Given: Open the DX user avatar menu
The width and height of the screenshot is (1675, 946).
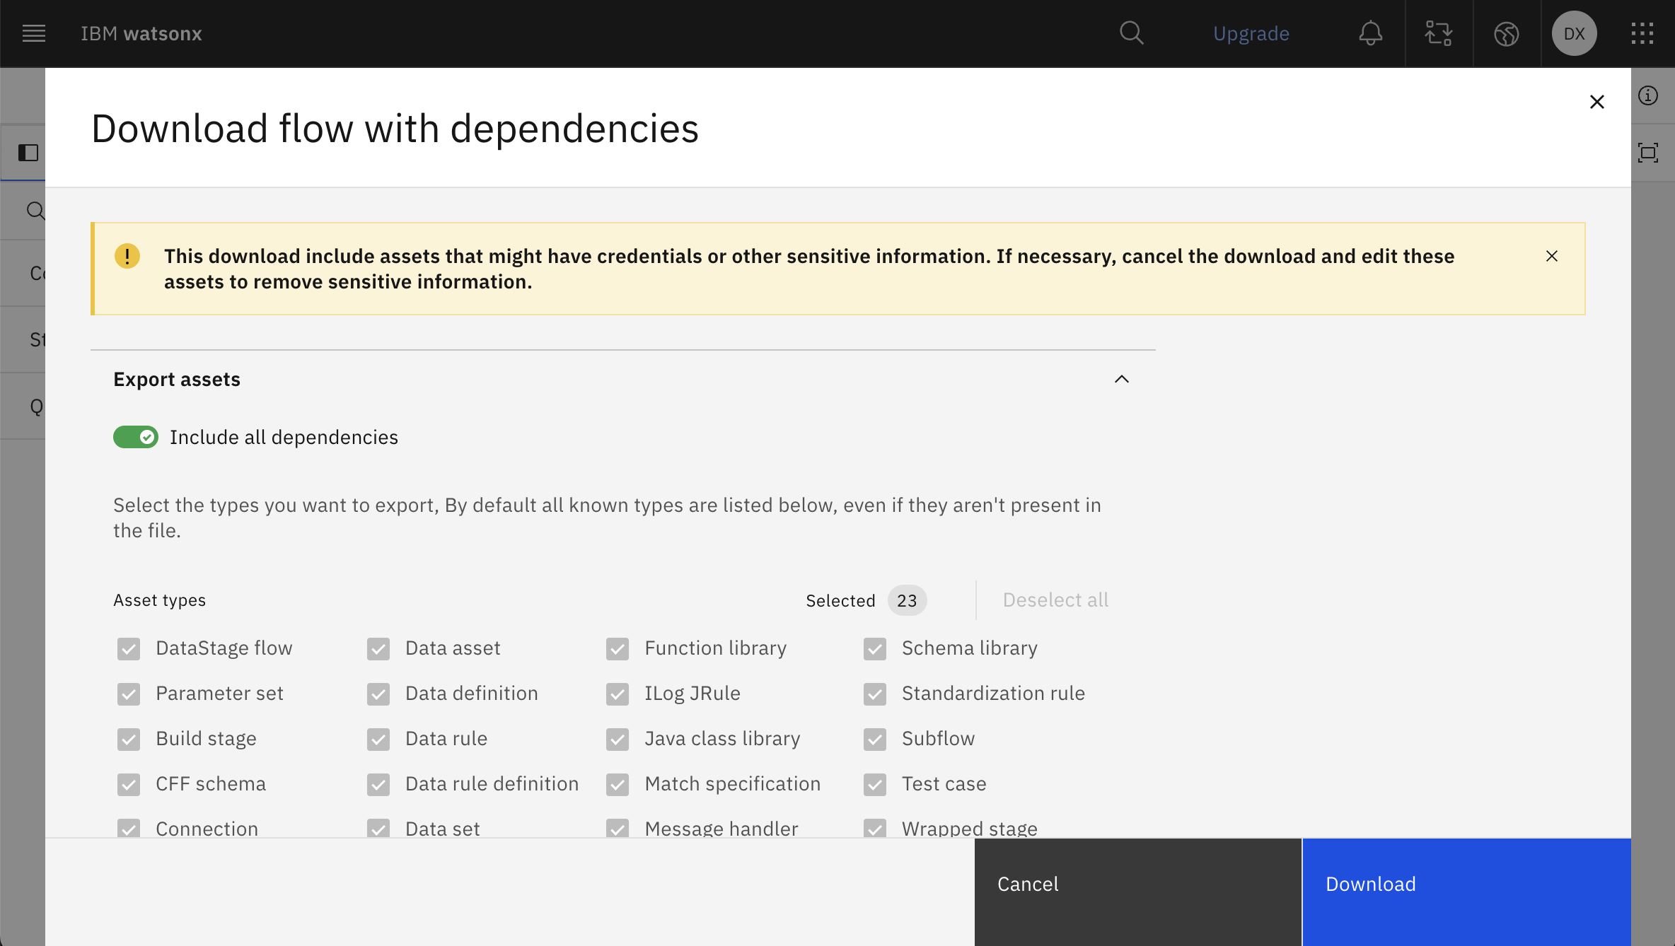Looking at the screenshot, I should point(1574,33).
